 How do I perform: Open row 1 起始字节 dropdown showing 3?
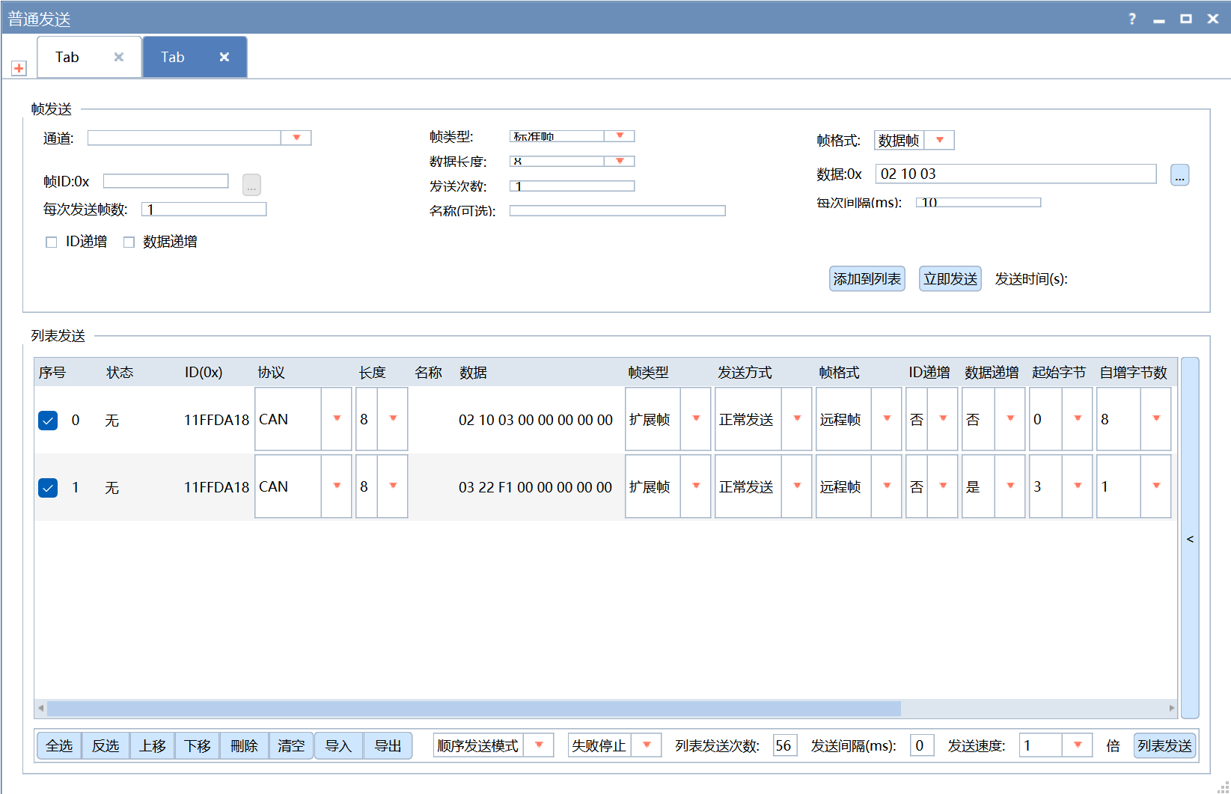pos(1078,486)
